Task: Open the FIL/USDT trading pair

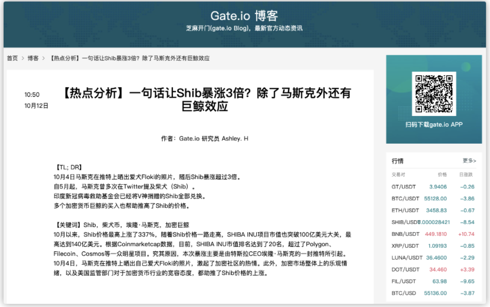Action: point(404,281)
